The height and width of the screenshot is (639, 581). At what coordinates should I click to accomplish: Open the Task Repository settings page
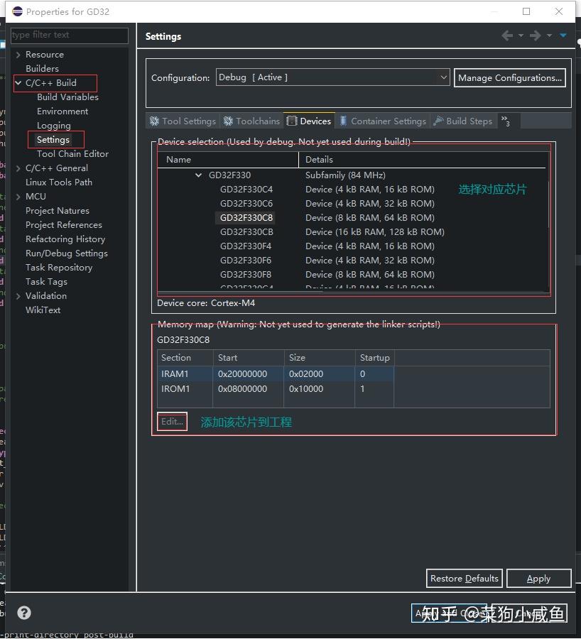(x=60, y=267)
